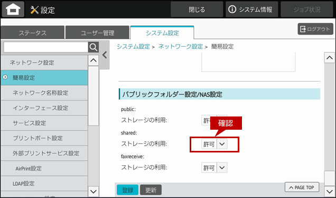Viewport: 336px width, 198px height.
Task: Open faxreceive ストレージの利用 dropdown
Action: pyautogui.click(x=214, y=167)
